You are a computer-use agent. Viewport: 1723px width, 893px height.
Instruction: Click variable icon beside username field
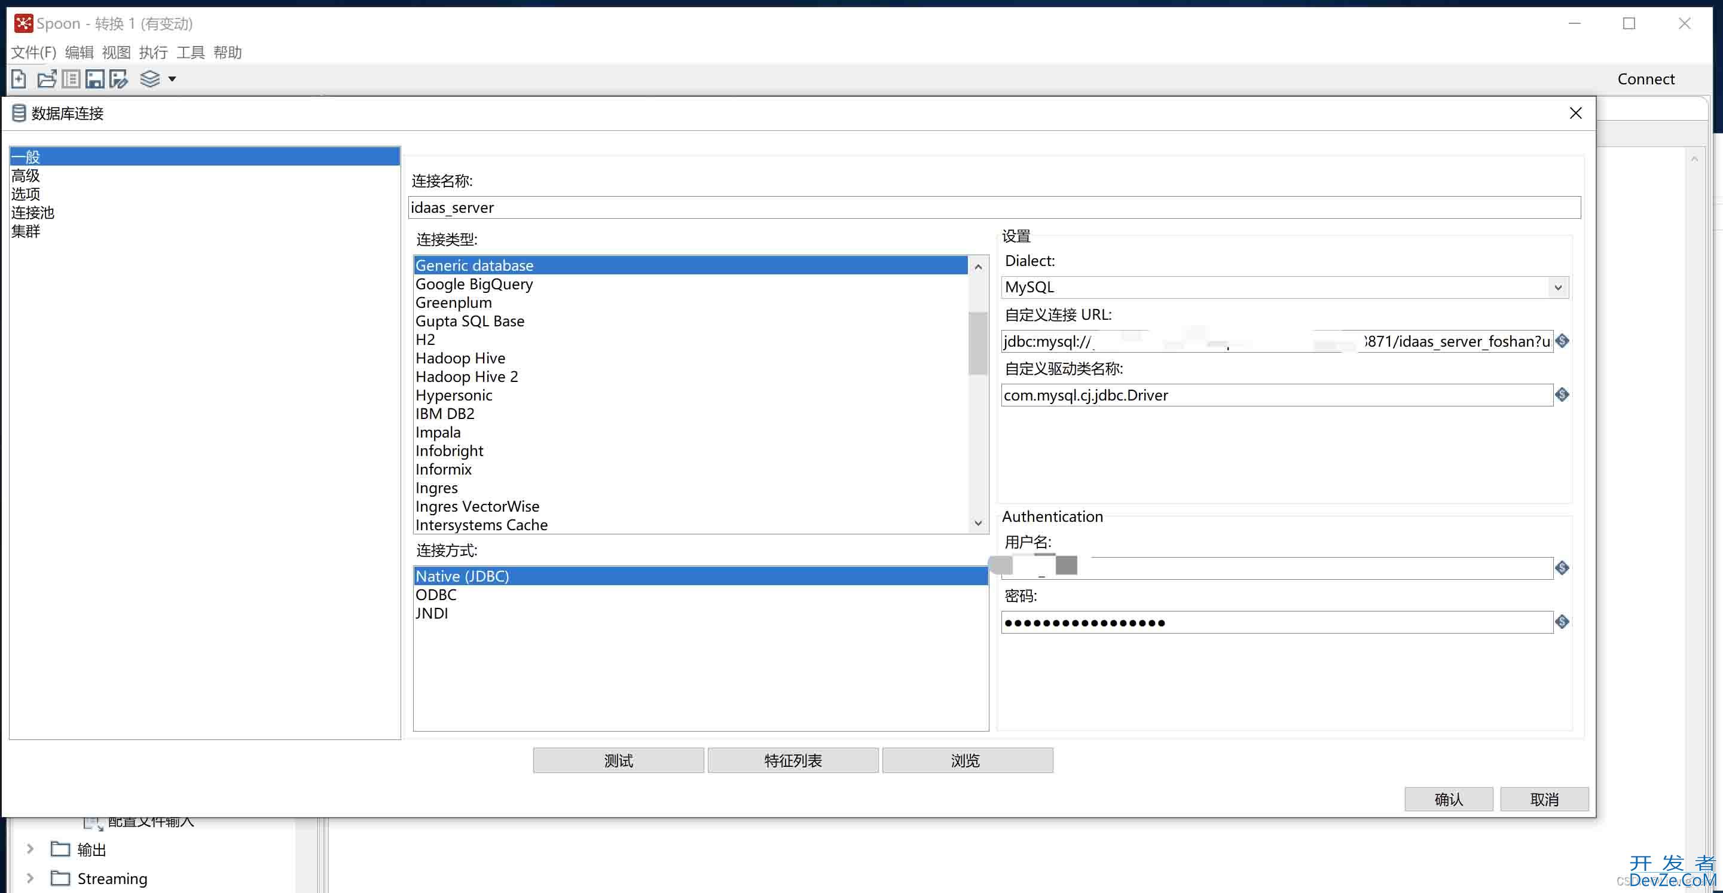pyautogui.click(x=1562, y=568)
